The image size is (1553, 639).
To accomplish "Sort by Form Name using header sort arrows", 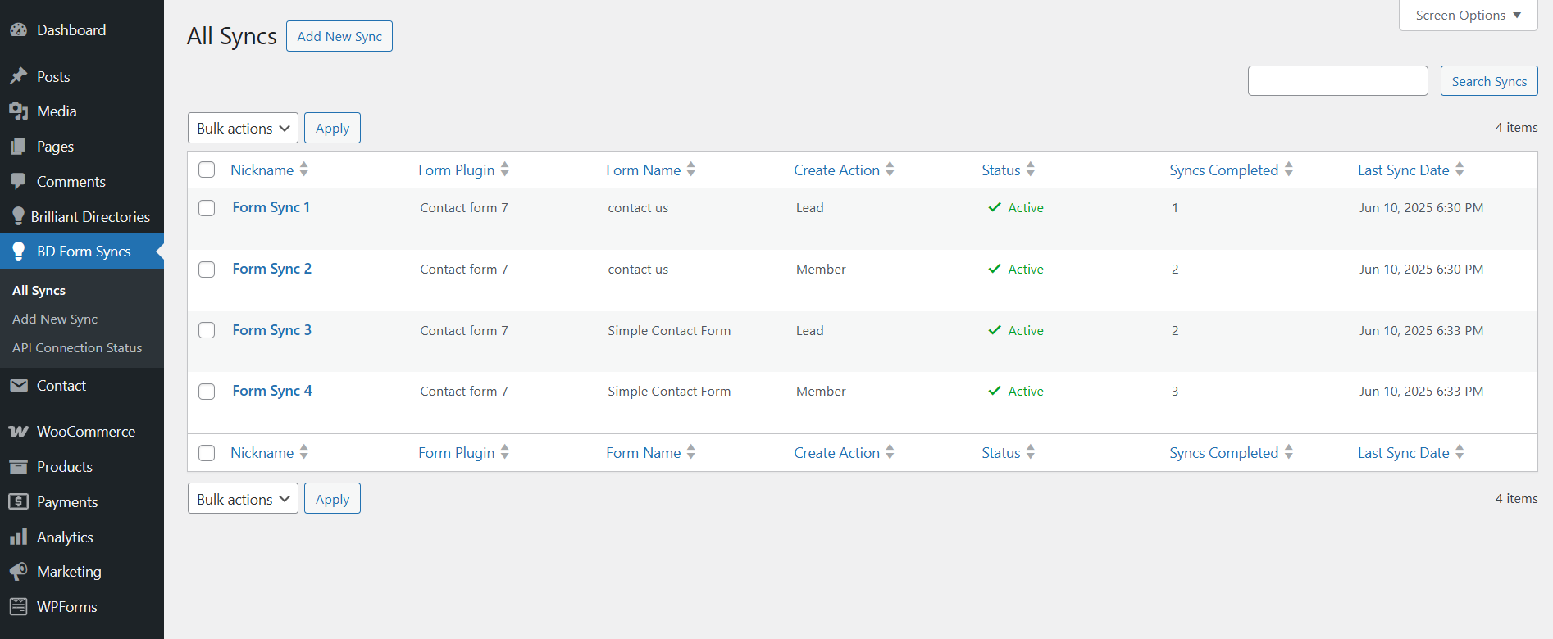I will (x=691, y=170).
